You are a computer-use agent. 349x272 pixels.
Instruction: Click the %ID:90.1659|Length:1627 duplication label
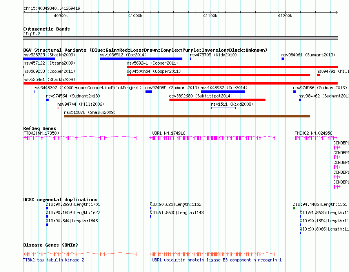point(73,213)
